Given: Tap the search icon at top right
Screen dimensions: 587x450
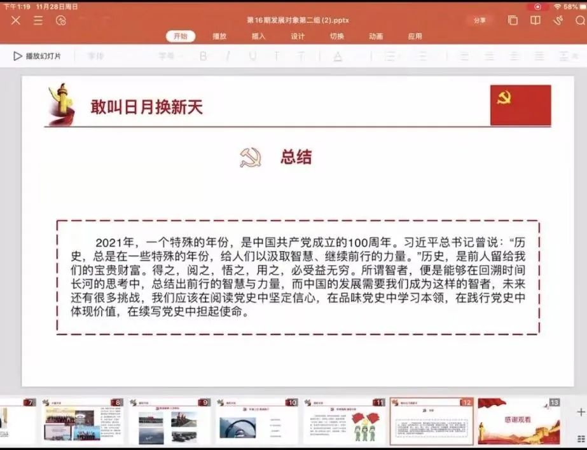Looking at the screenshot, I should (x=580, y=20).
